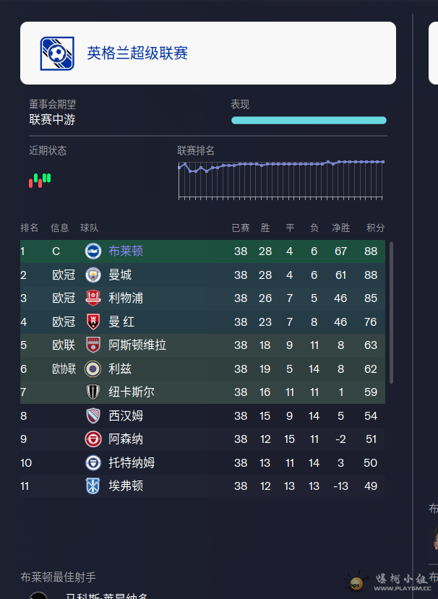Select the Liverpool red crest icon
This screenshot has height=599, width=438.
click(x=93, y=298)
